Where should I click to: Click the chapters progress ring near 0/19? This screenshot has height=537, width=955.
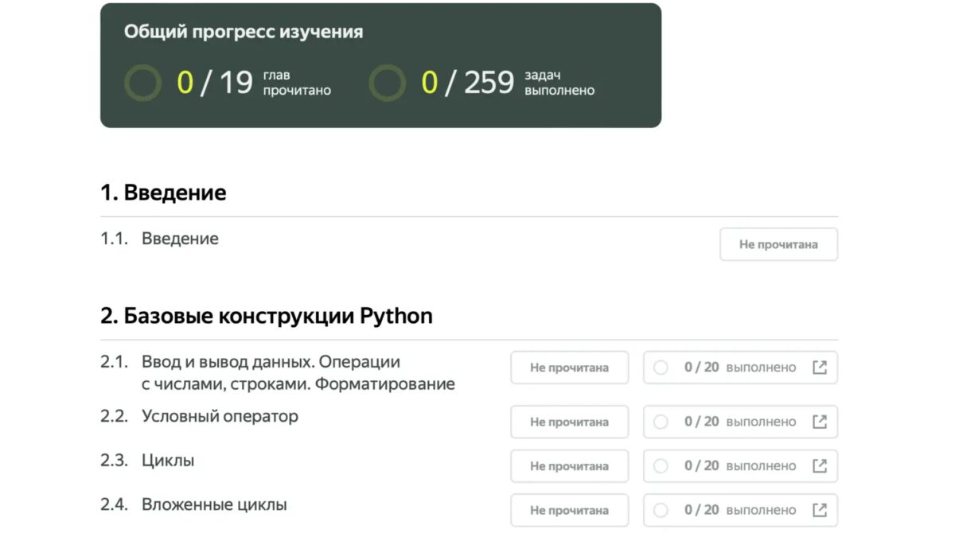(142, 81)
